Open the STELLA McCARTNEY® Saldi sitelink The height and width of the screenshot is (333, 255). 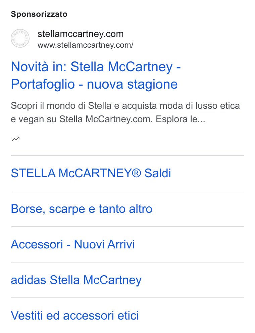[x=91, y=173]
